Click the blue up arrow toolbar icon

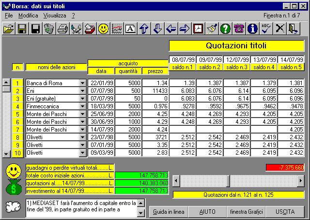click(x=144, y=29)
